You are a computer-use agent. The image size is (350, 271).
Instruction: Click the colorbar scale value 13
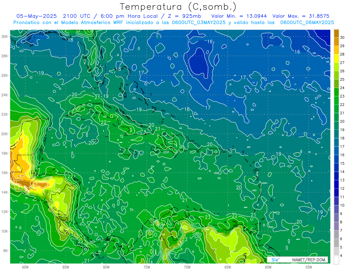point(342,180)
